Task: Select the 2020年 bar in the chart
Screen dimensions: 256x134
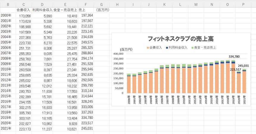Action: (x=239, y=82)
